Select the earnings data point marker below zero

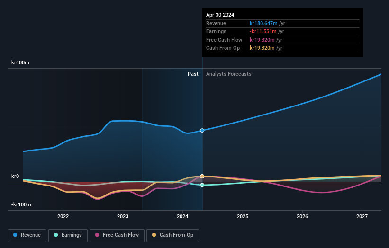click(x=202, y=185)
